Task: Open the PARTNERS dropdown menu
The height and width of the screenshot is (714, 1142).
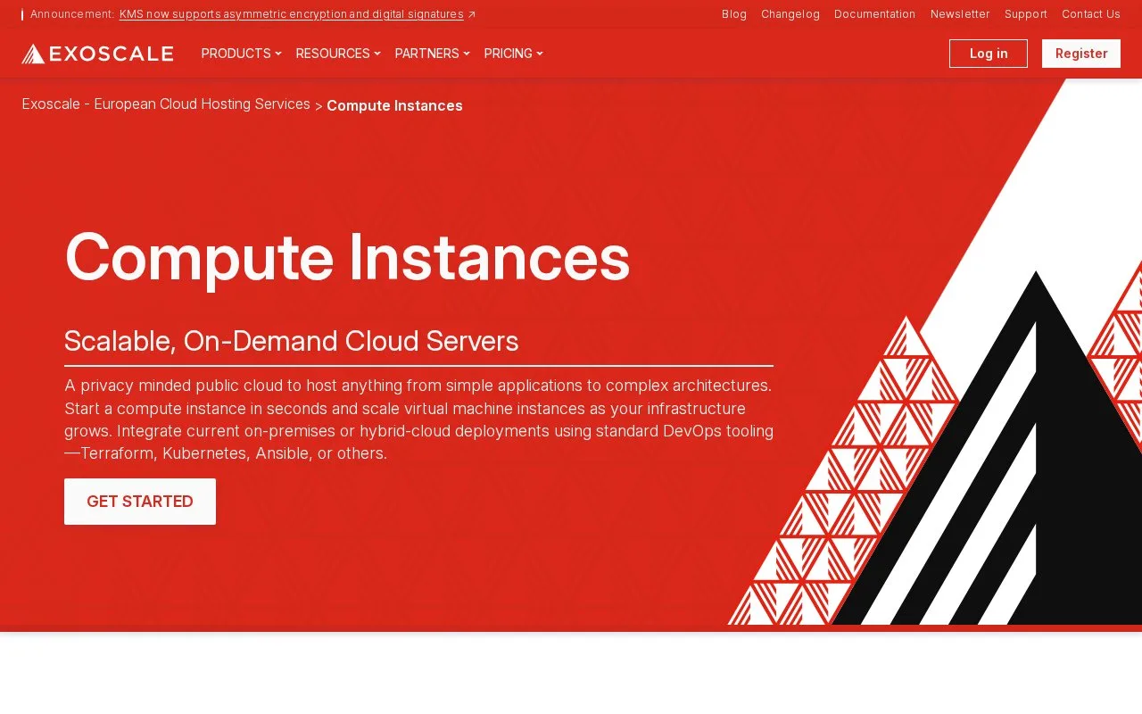Action: 432,54
